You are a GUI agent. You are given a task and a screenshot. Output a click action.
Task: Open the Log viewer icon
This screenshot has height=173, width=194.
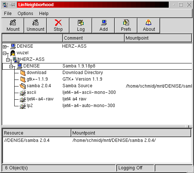pyautogui.click(x=81, y=23)
